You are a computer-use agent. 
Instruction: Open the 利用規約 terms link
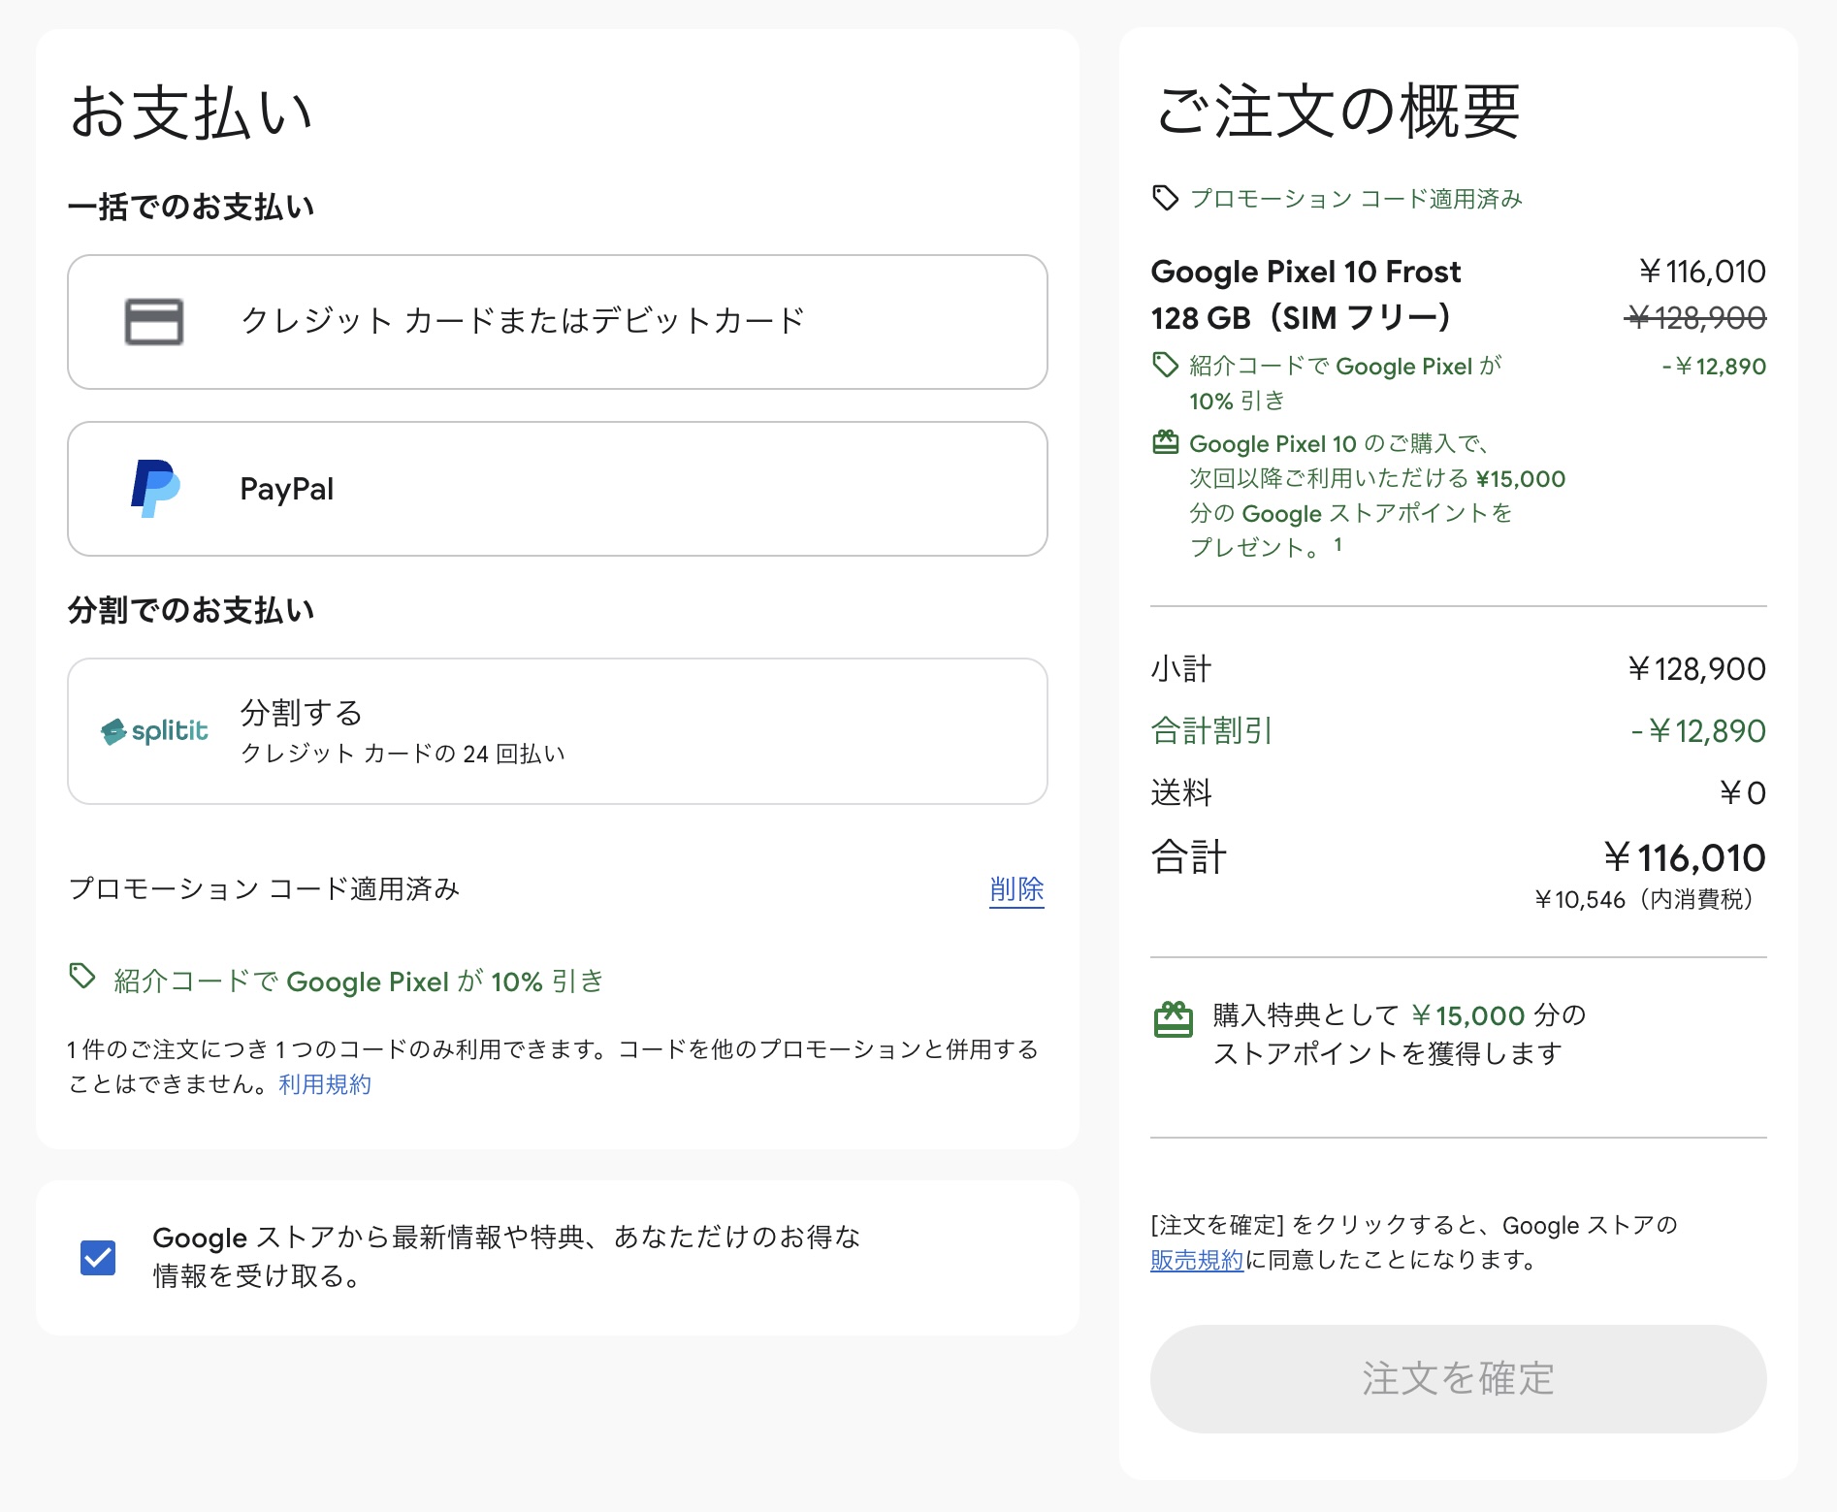[x=325, y=1084]
